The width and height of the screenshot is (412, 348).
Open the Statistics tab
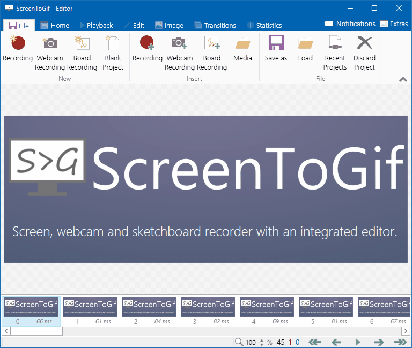(x=264, y=25)
